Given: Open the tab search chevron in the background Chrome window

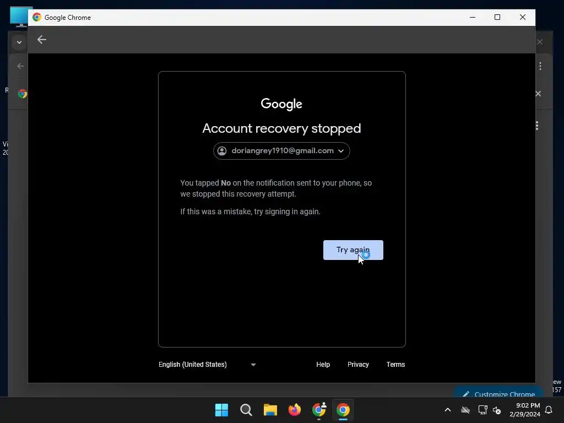Looking at the screenshot, I should tap(19, 42).
